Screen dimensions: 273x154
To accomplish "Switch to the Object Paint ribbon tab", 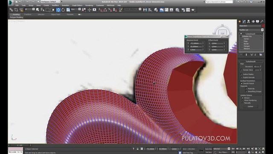I will [56, 15].
